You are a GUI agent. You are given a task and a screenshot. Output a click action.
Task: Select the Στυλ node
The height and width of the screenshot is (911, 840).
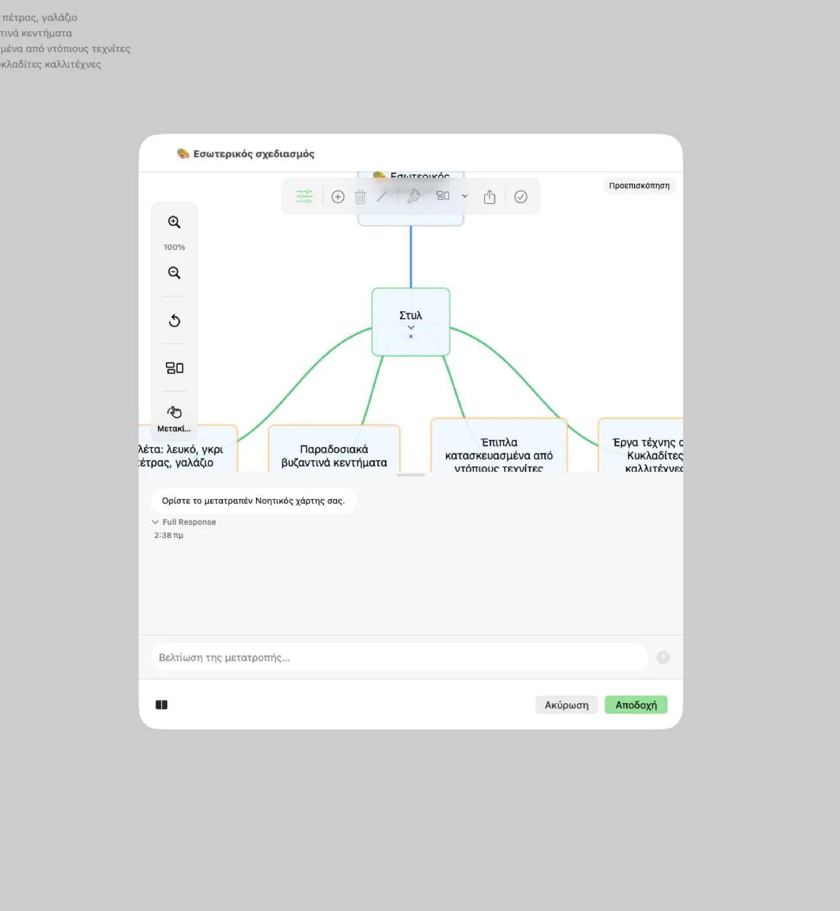pos(411,322)
